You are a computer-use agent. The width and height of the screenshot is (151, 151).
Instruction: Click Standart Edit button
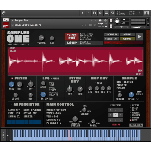coord(111,39)
